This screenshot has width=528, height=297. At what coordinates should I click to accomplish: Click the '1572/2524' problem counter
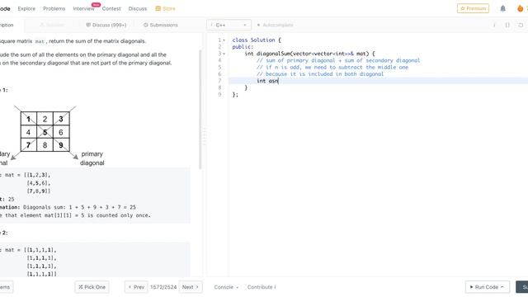tap(163, 287)
